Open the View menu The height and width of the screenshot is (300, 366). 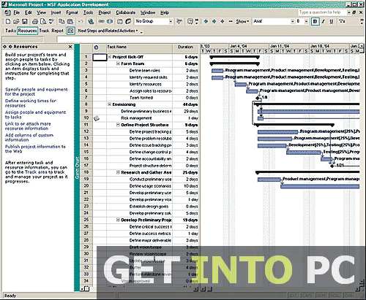(41, 12)
